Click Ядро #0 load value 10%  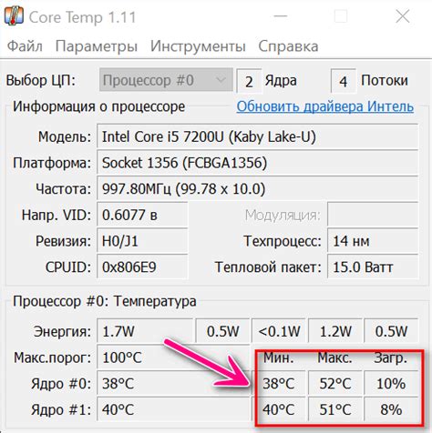[391, 384]
